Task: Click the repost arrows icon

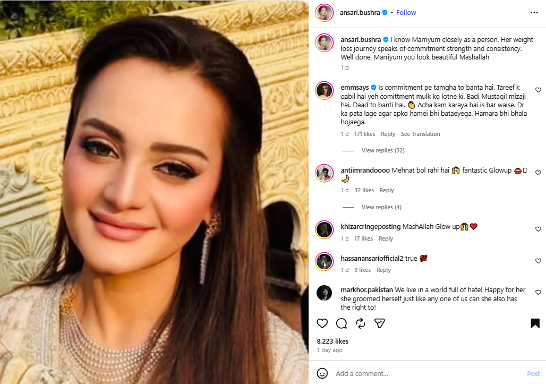Action: point(360,323)
